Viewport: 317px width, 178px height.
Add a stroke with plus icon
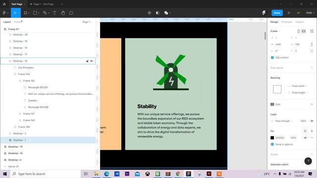pyautogui.click(x=312, y=154)
